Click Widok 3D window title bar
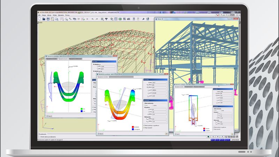279x157 pixels. 197,19
